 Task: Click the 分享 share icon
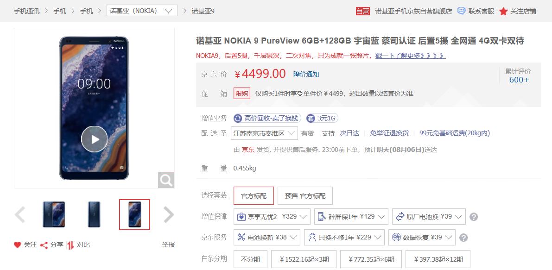(x=44, y=245)
